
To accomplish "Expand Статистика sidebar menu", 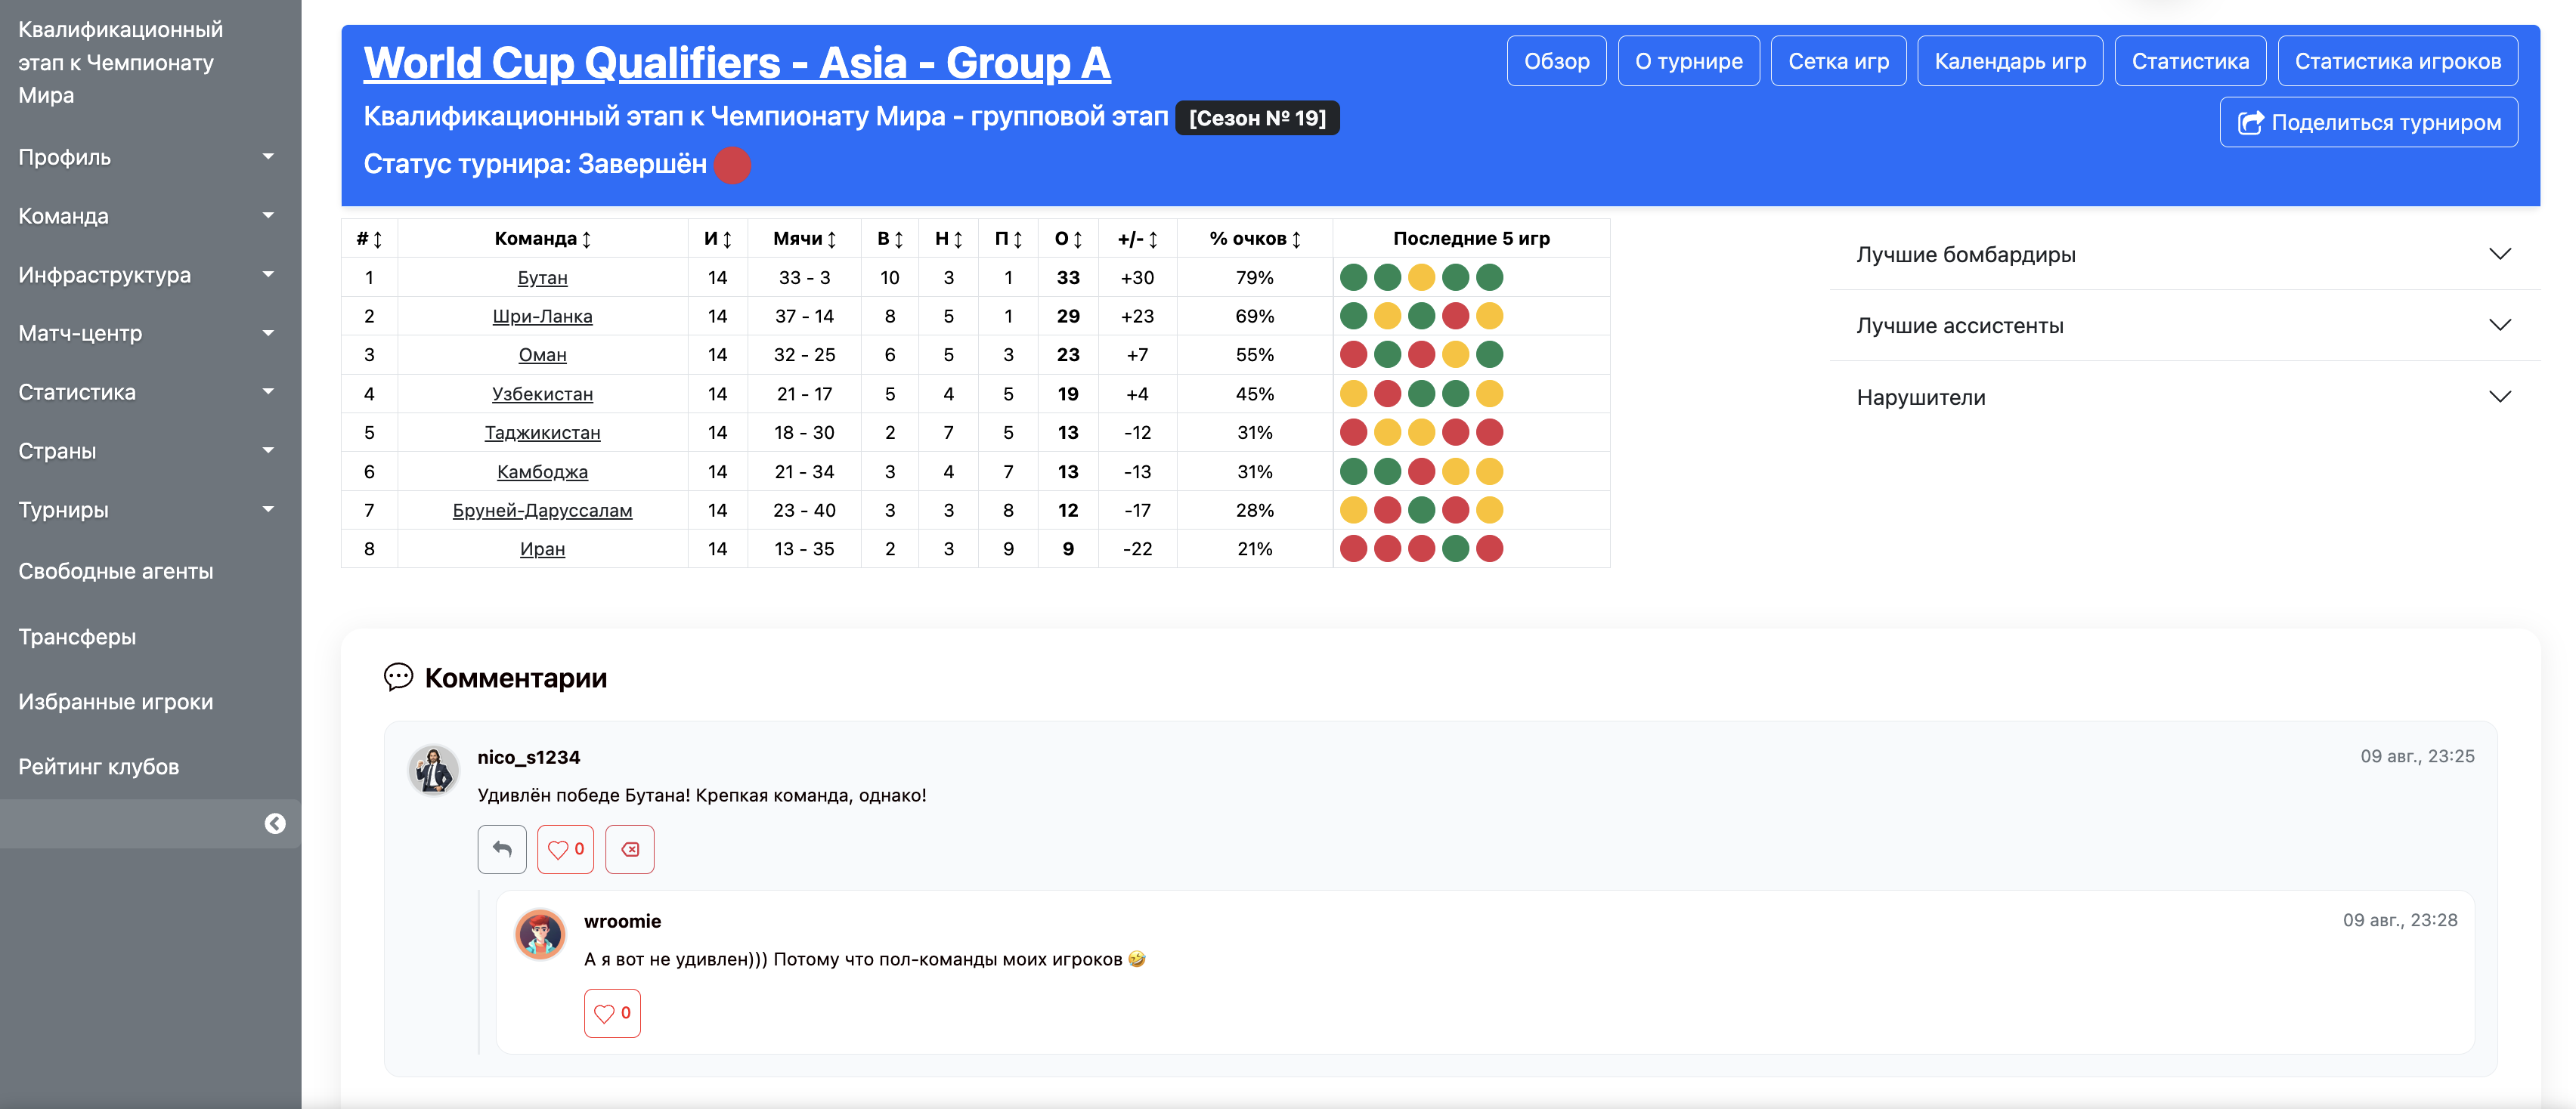I will 150,391.
